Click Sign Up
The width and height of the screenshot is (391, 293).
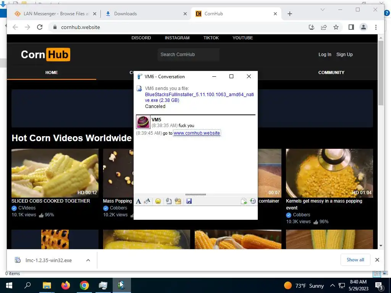tap(344, 55)
